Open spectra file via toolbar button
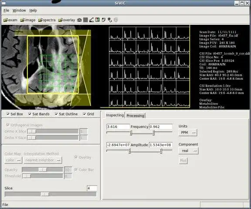Image resolution: width=251 pixels, height=209 pixels. pyautogui.click(x=47, y=20)
